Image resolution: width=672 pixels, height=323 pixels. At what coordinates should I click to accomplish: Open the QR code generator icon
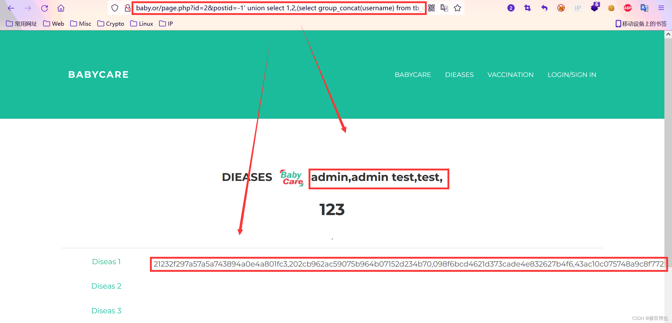pyautogui.click(x=431, y=8)
